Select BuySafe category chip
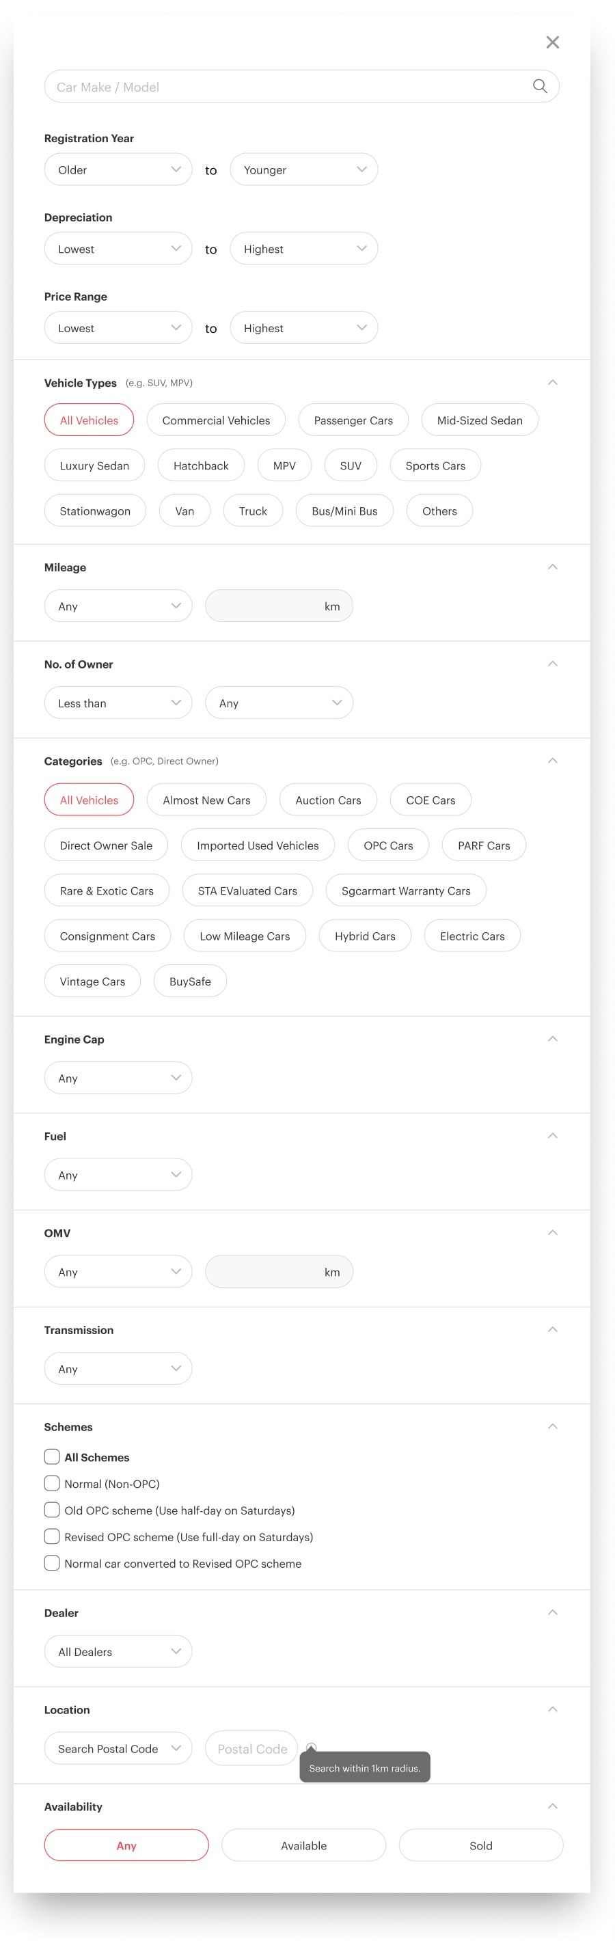This screenshot has height=1941, width=615. tap(190, 980)
